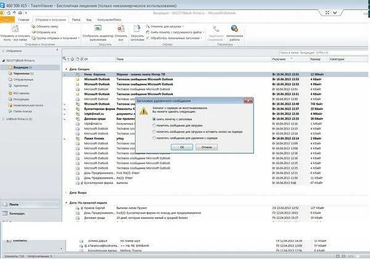Click envelope icon of Павел Князев message
The image size is (370, 259).
(x=78, y=139)
